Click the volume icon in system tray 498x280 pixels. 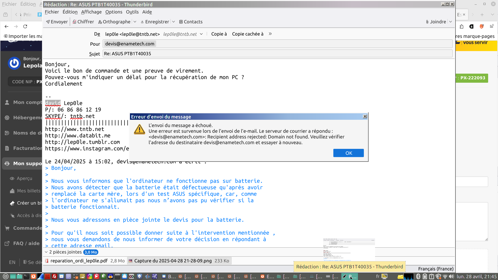pyautogui.click(x=452, y=276)
